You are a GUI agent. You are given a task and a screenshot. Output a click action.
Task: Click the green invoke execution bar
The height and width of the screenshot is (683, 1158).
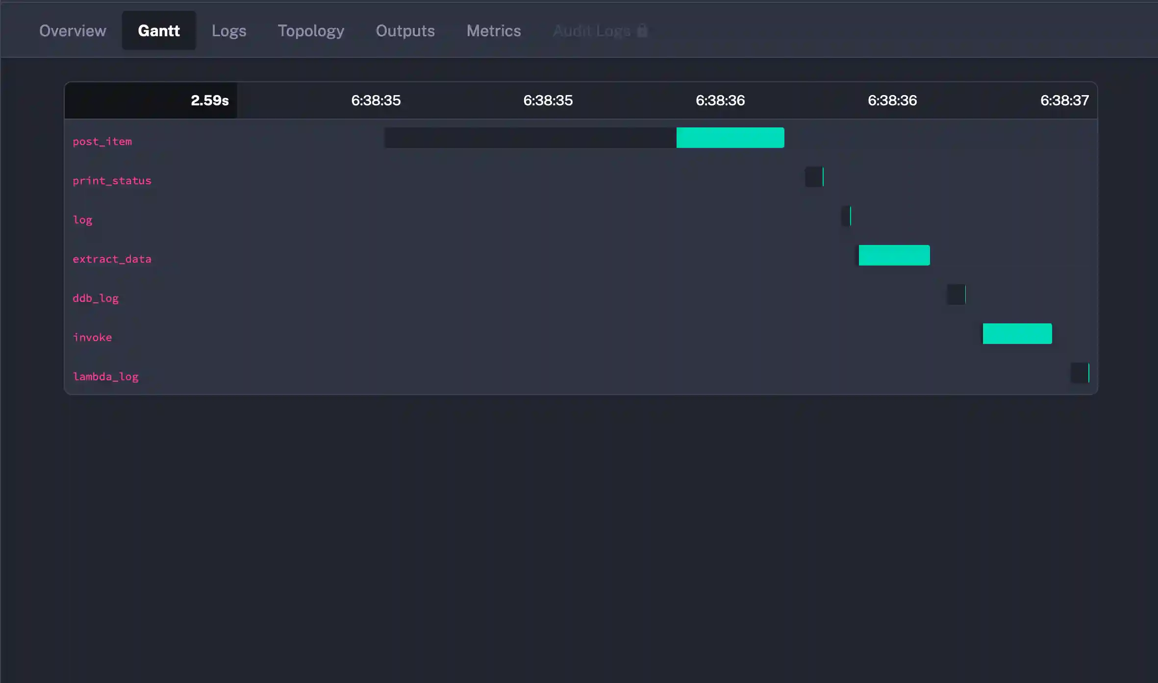(1017, 334)
